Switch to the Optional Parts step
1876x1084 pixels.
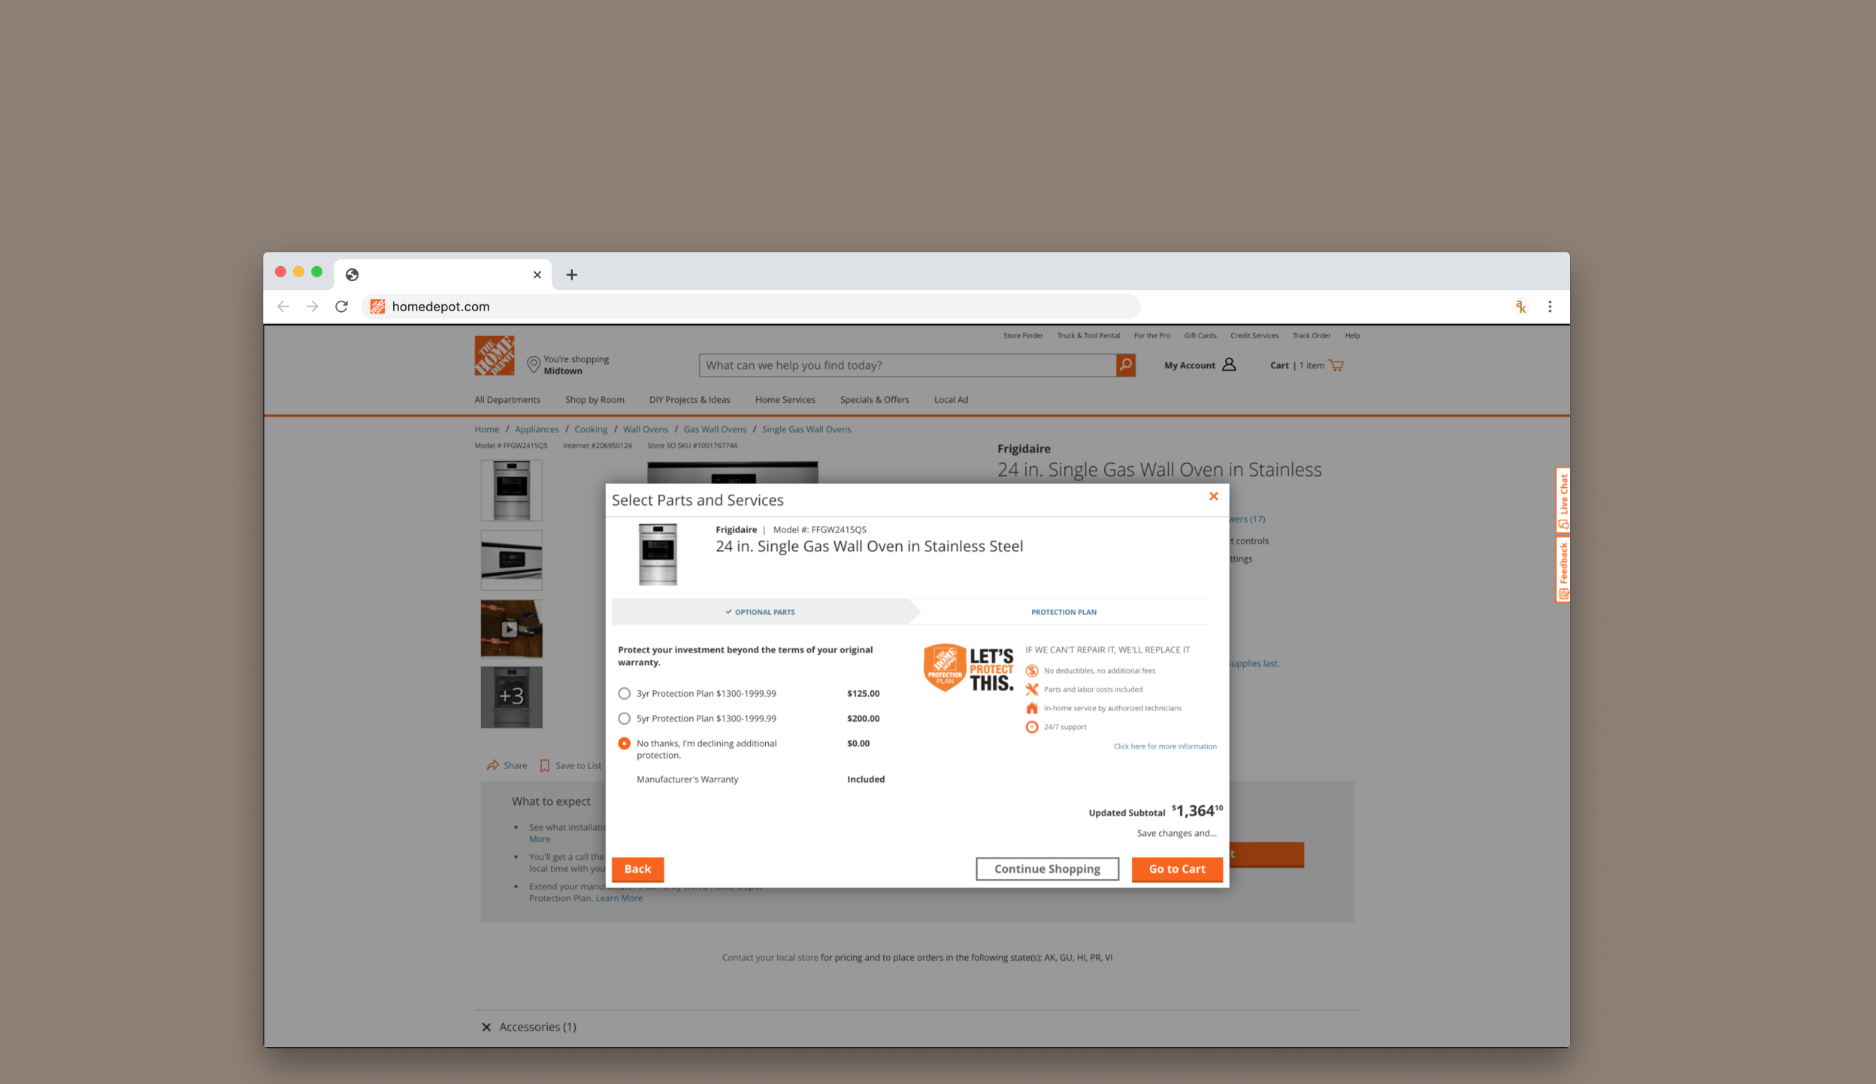click(x=761, y=612)
